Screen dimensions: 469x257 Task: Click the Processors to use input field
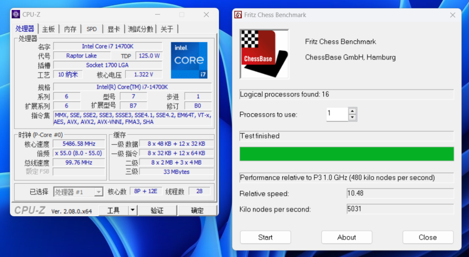pyautogui.click(x=337, y=114)
